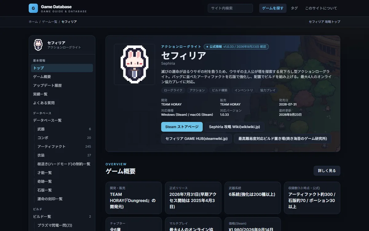Open このサイトについて nav item
Viewport: 369px width, 231px height.
tap(321, 8)
